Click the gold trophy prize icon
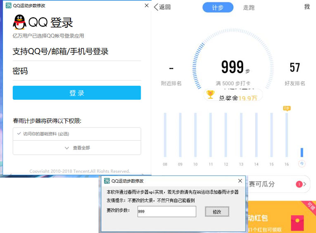The image size is (316, 233). pos(210,95)
